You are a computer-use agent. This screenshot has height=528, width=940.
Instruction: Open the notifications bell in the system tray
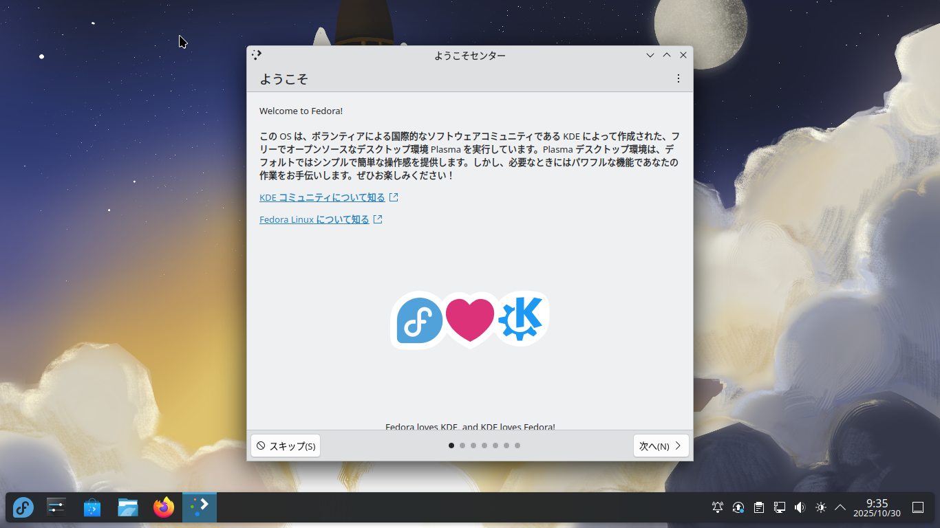(718, 507)
